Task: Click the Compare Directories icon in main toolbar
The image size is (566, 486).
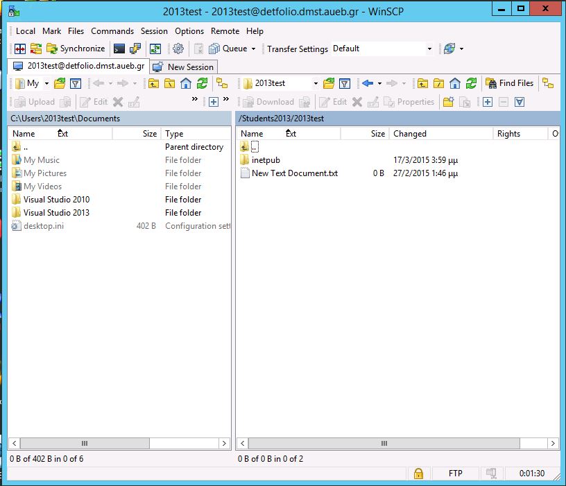Action: click(x=20, y=49)
